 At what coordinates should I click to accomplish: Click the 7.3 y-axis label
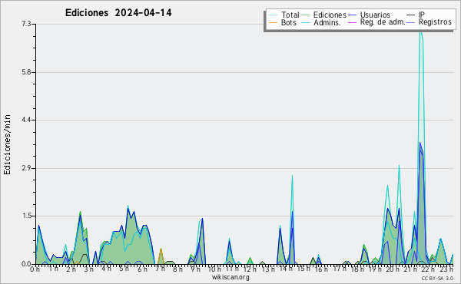(26, 24)
